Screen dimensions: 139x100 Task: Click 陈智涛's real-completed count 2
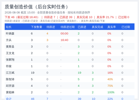point(93,79)
